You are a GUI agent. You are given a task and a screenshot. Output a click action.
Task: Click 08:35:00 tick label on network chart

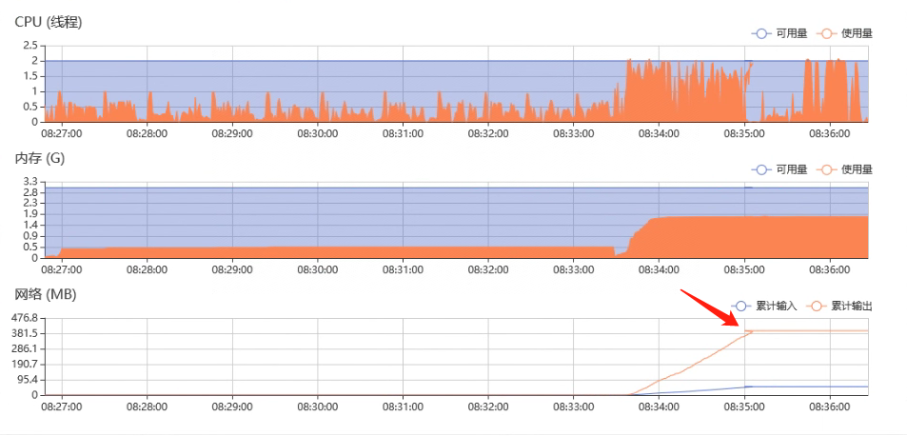tap(744, 406)
